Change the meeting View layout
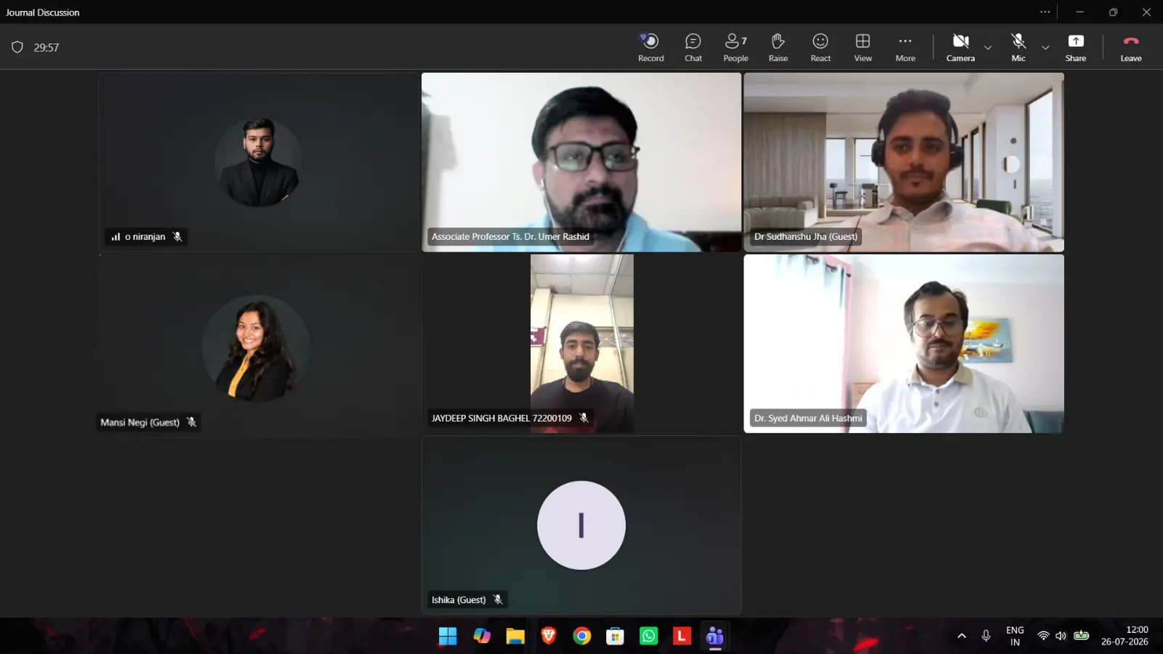 [x=863, y=47]
